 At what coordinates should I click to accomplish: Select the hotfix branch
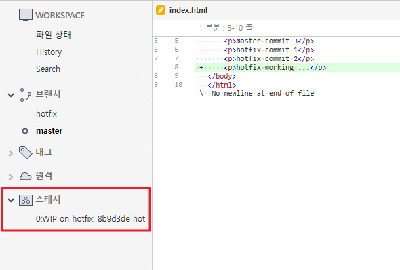pyautogui.click(x=46, y=113)
